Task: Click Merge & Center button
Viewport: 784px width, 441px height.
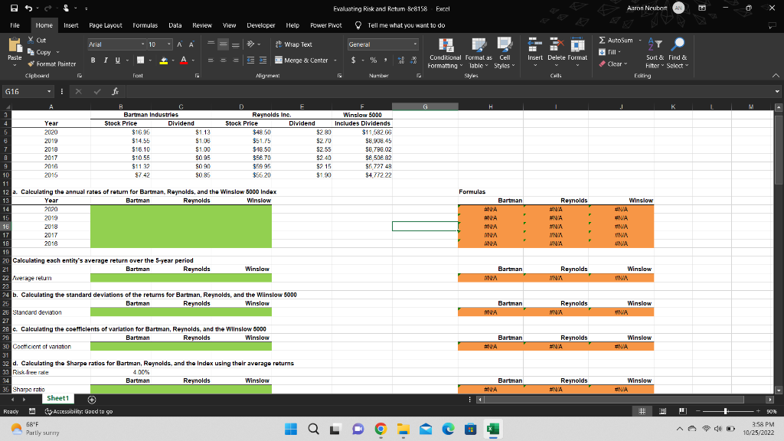Action: point(302,60)
